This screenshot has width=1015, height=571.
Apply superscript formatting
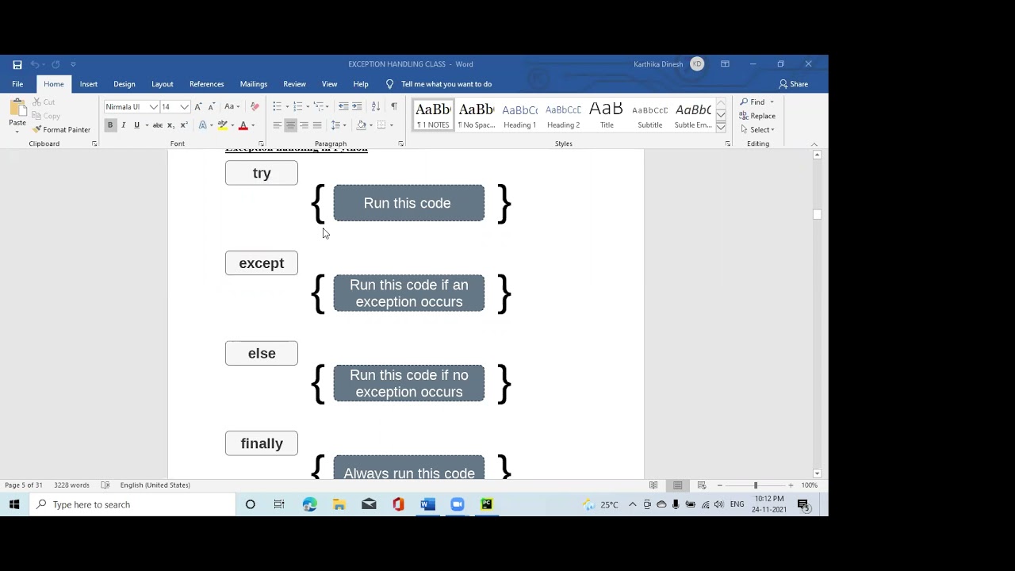[184, 125]
